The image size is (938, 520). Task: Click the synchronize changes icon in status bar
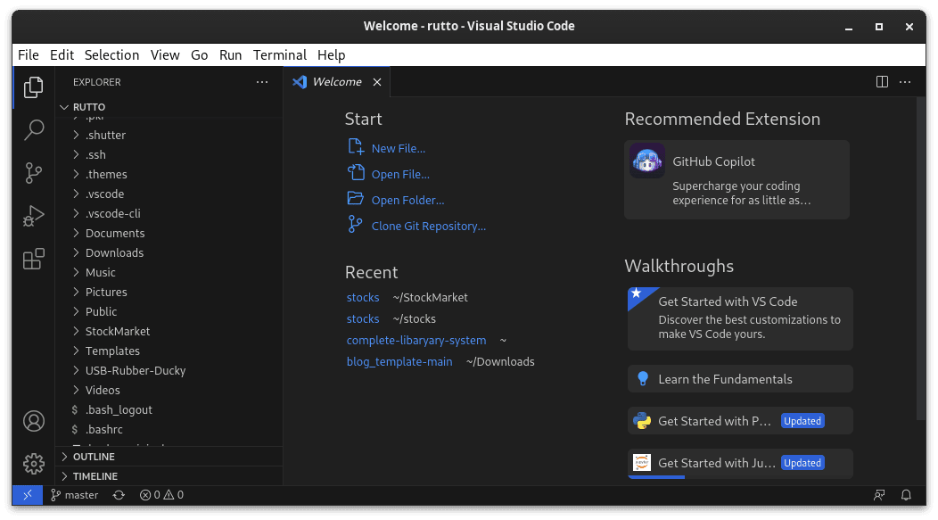(x=119, y=495)
